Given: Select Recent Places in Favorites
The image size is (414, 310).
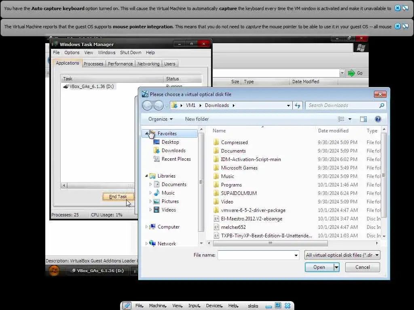Looking at the screenshot, I should pyautogui.click(x=172, y=159).
